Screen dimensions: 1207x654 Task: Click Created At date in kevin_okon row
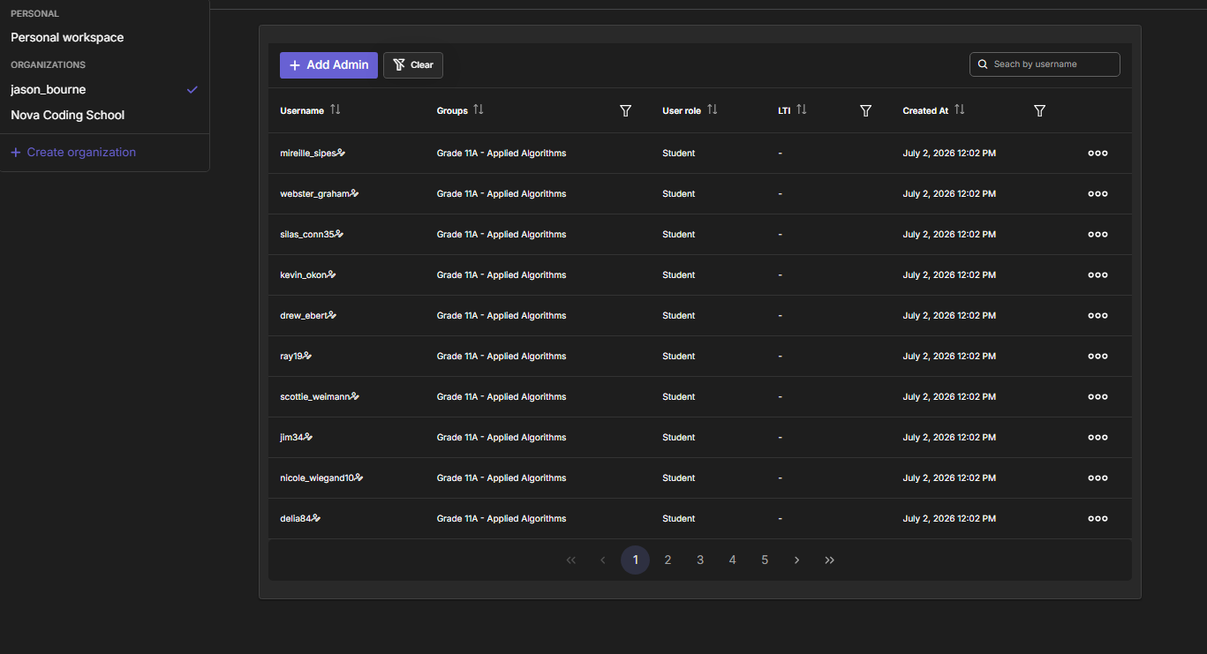(x=949, y=275)
